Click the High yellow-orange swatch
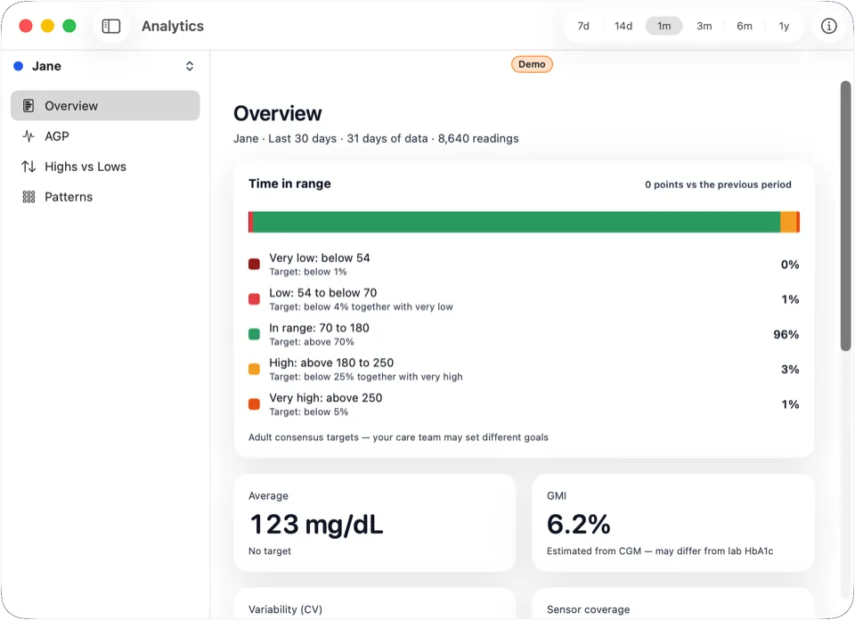855x620 pixels. [x=254, y=369]
